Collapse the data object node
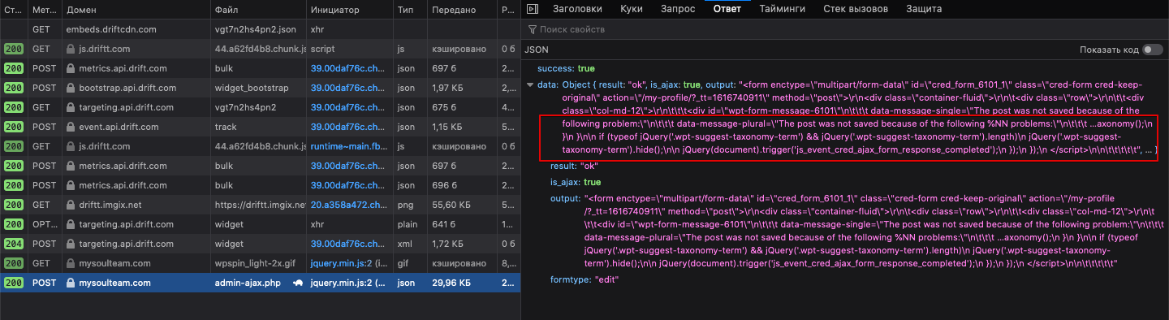This screenshot has width=1169, height=320. point(530,84)
